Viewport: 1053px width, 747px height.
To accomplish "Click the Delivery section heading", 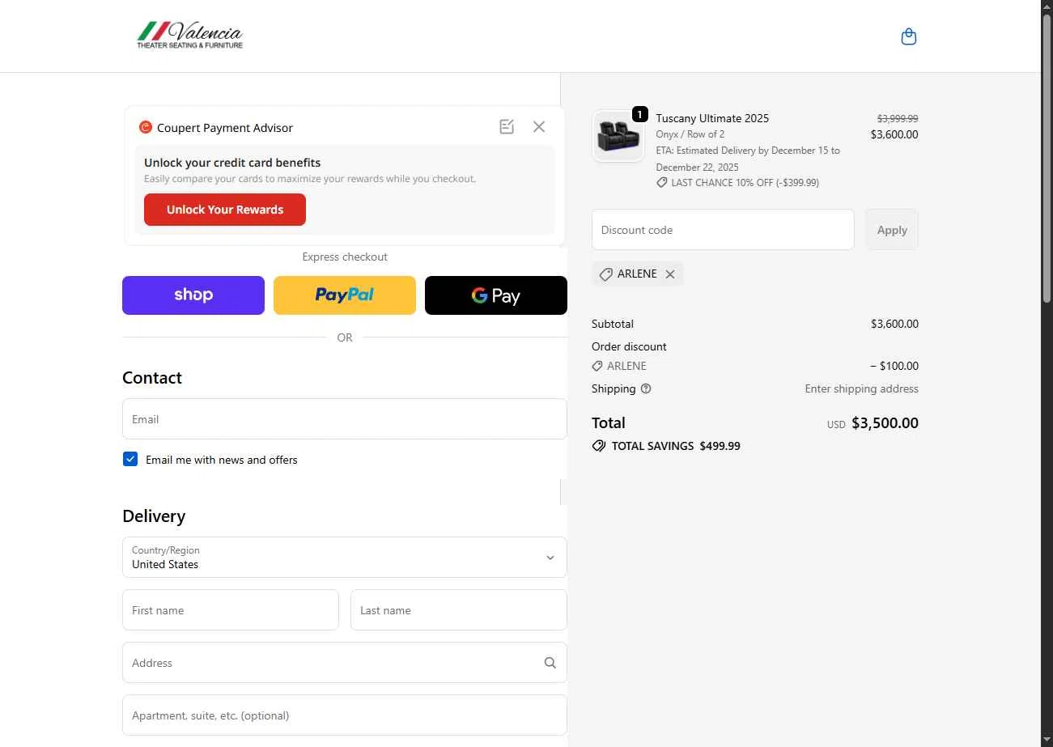I will click(154, 516).
